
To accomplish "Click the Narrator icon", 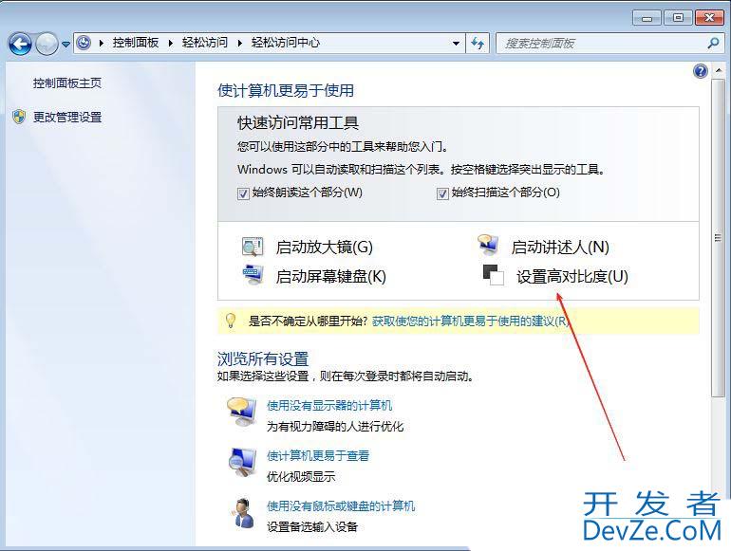I will (x=488, y=245).
